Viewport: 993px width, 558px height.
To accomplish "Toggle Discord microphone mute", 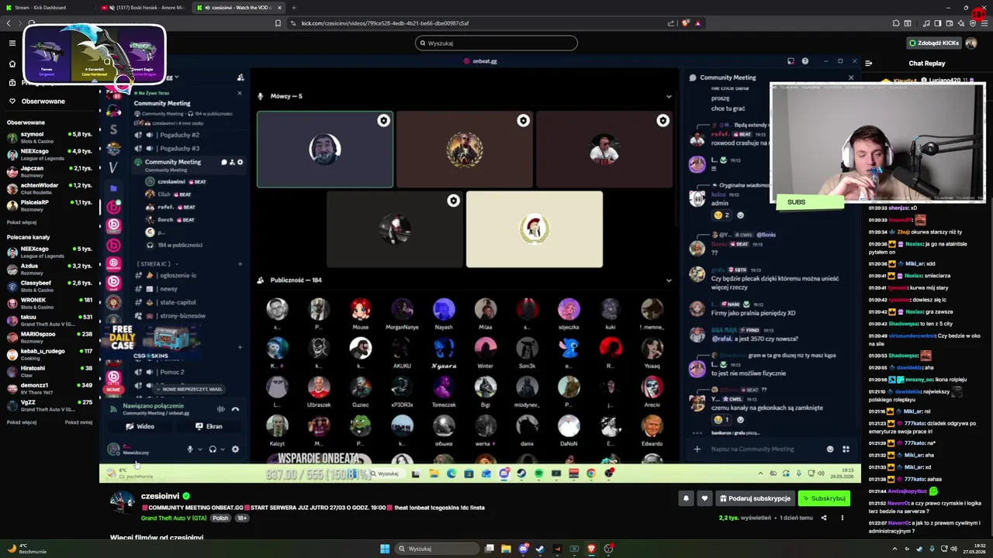I will [190, 449].
